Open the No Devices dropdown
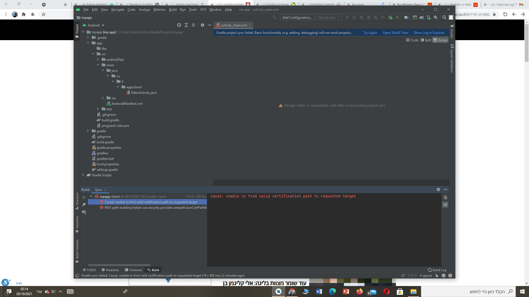This screenshot has height=297, width=529. (x=329, y=18)
